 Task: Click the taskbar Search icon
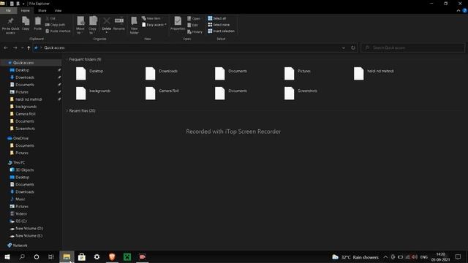[x=22, y=256]
